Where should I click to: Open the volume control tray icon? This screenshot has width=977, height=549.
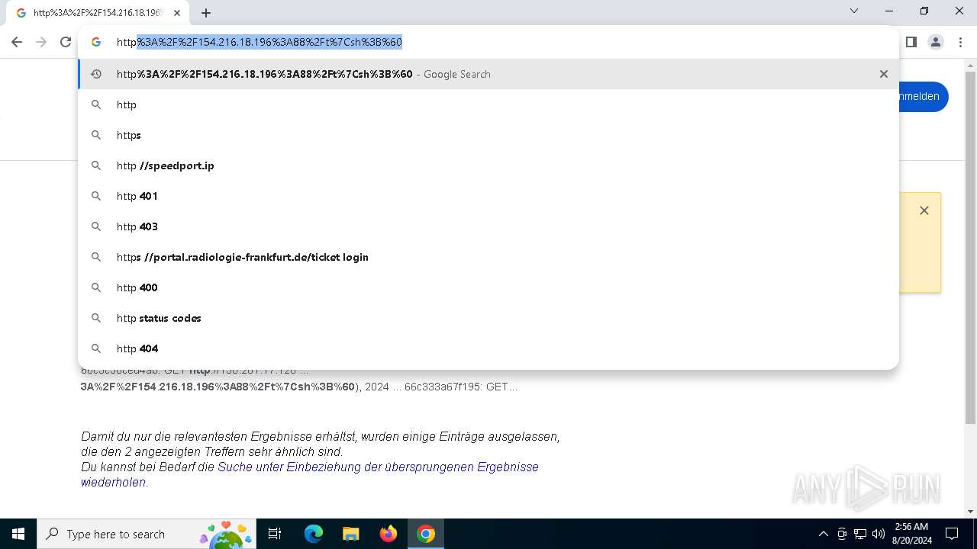click(x=879, y=534)
